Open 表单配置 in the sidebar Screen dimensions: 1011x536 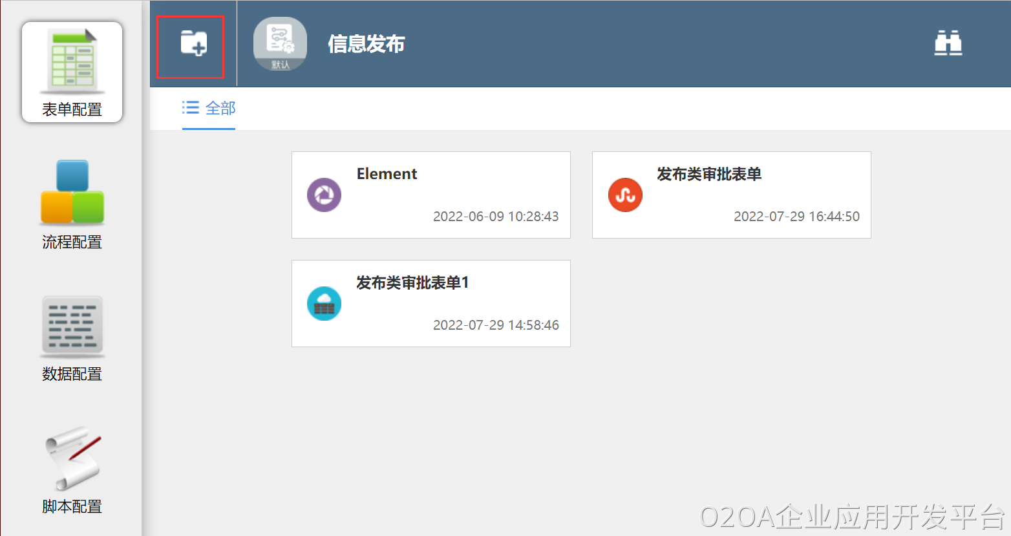72,72
